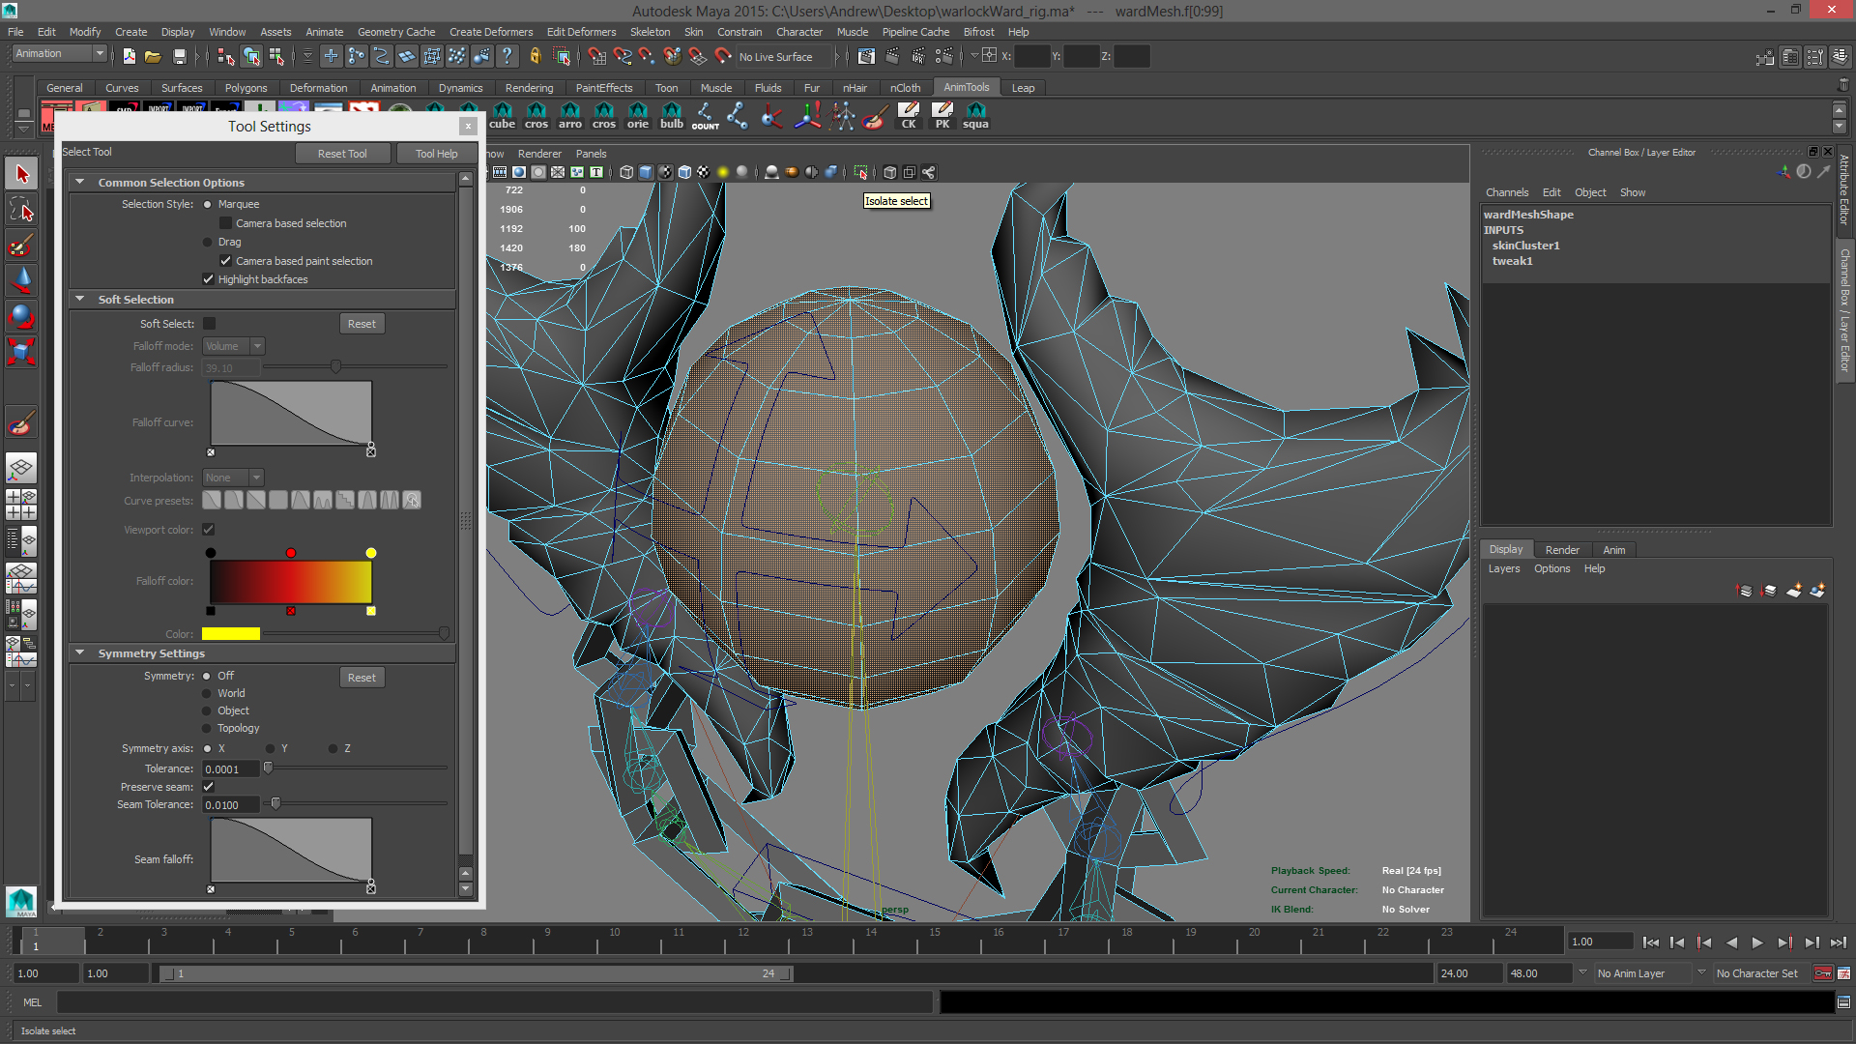Click the Isolate select viewport icon
Screen dimensions: 1856x1044
(860, 172)
